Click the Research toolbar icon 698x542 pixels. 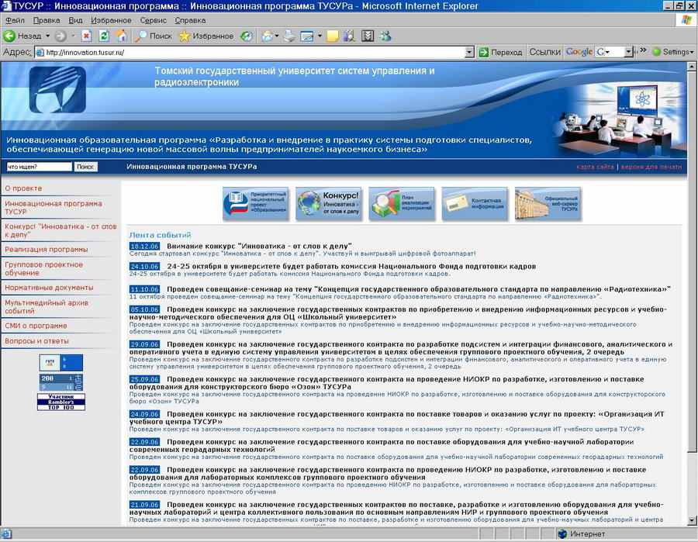tap(350, 36)
